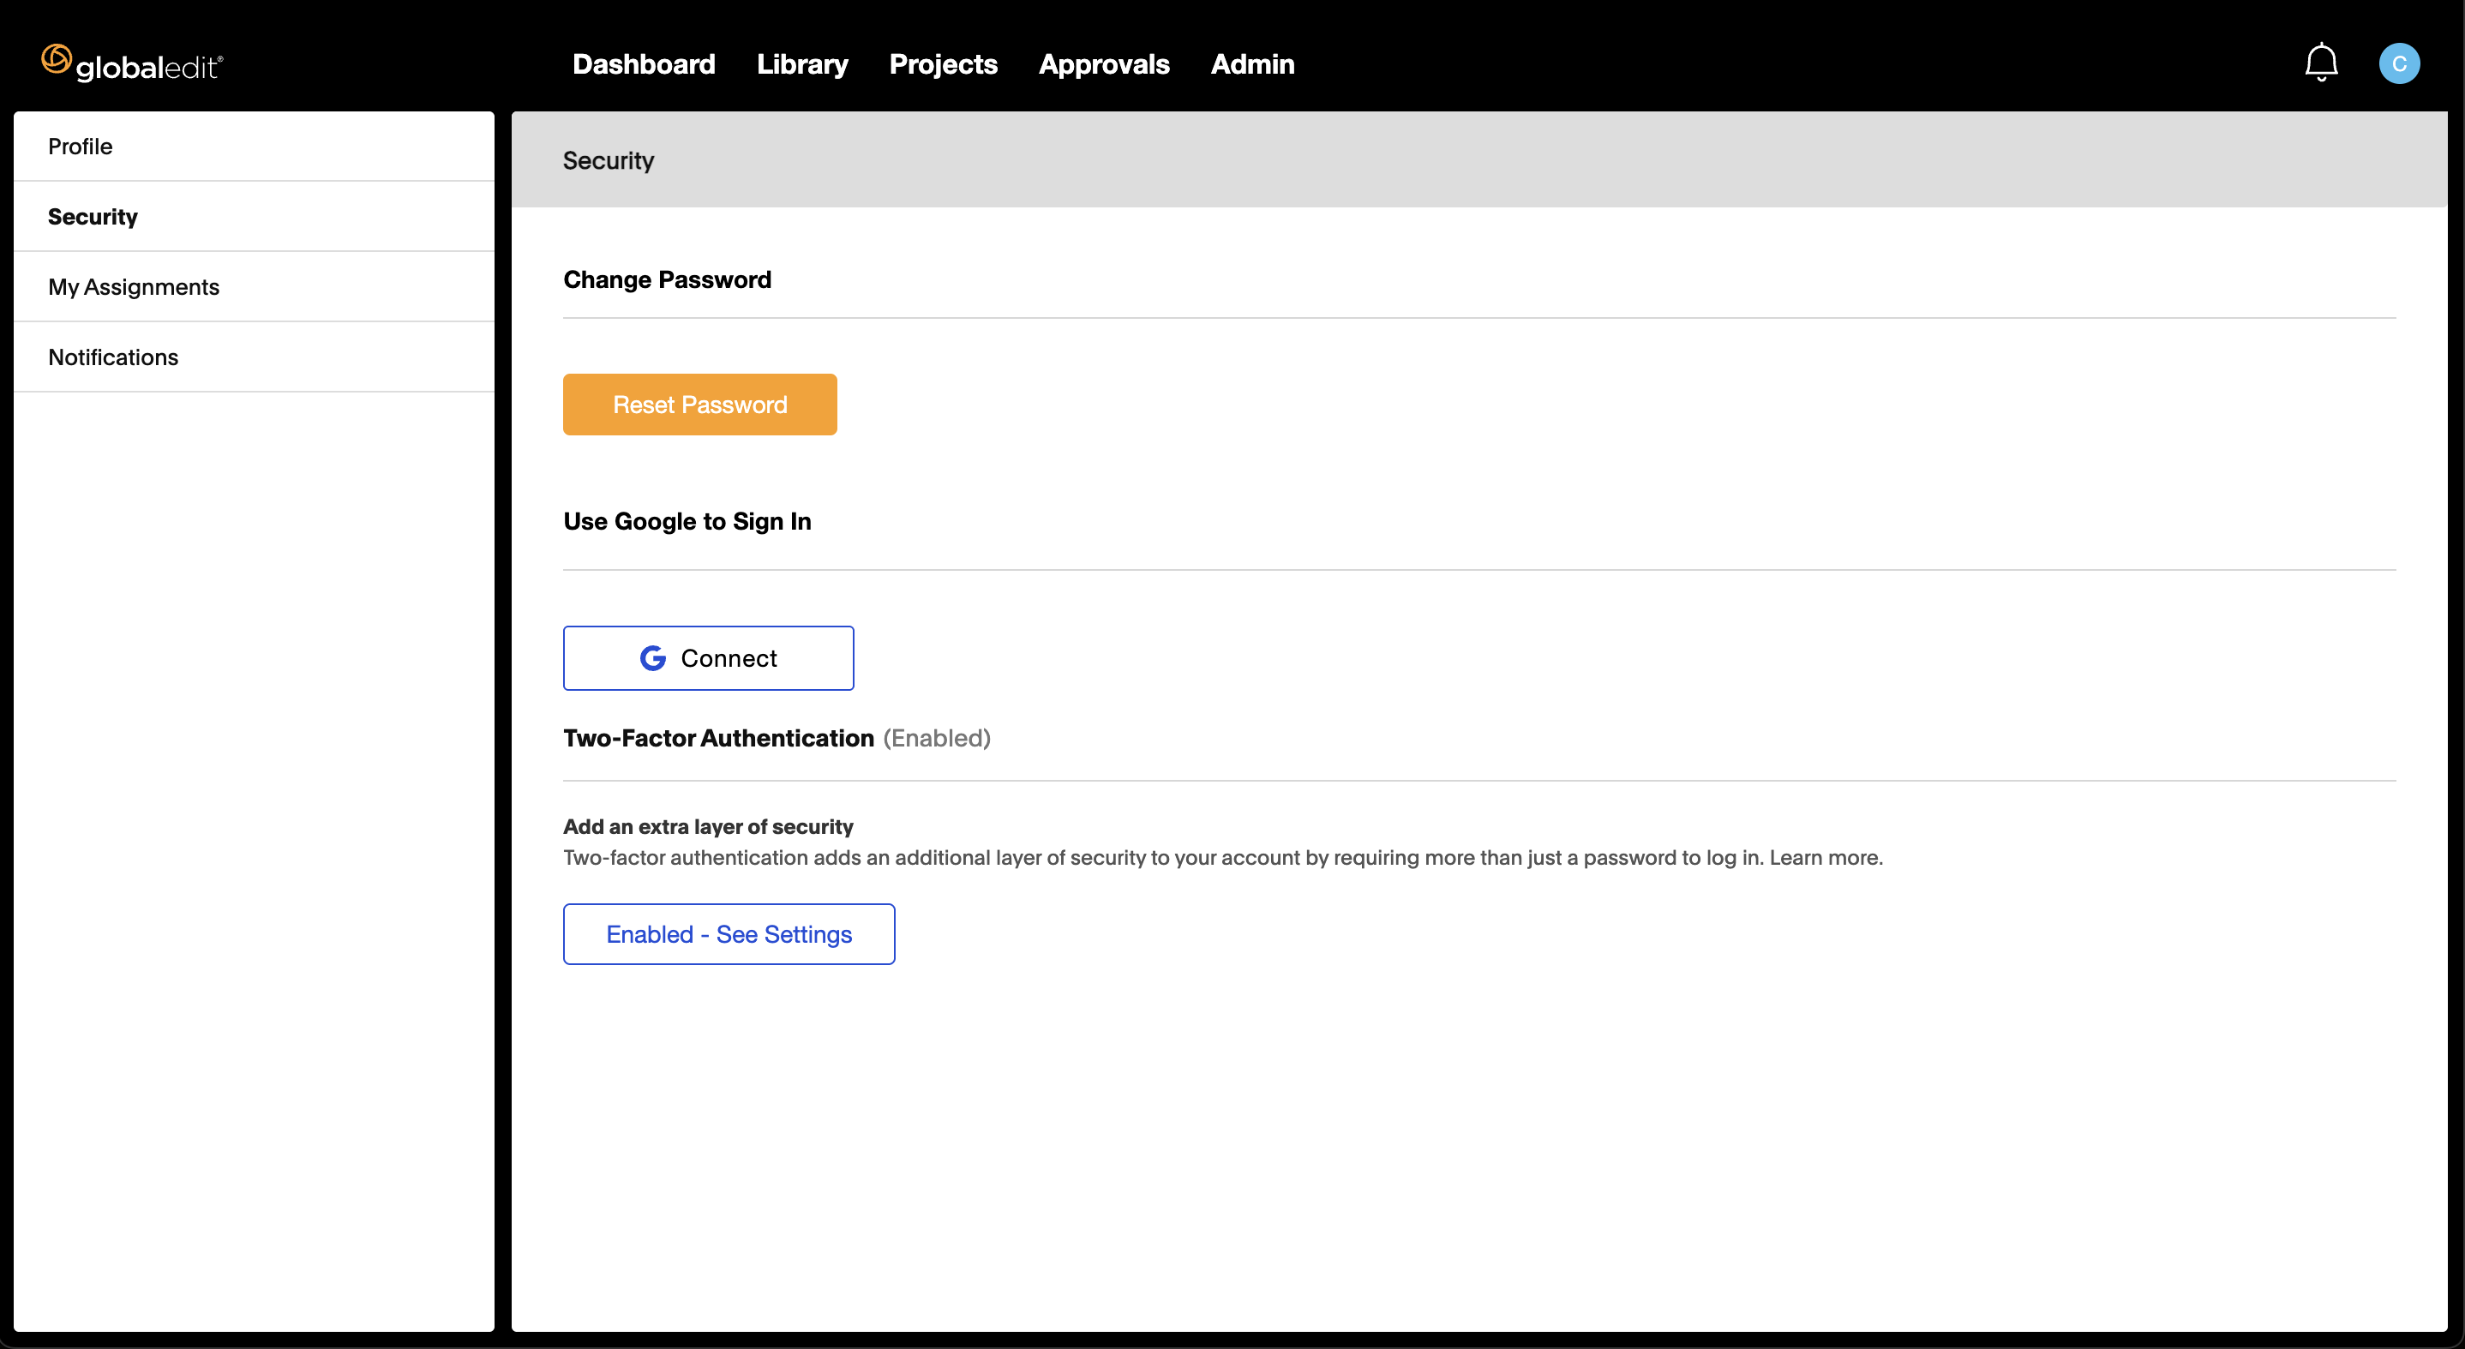Click the (Enabled) status text
2465x1349 pixels.
937,738
